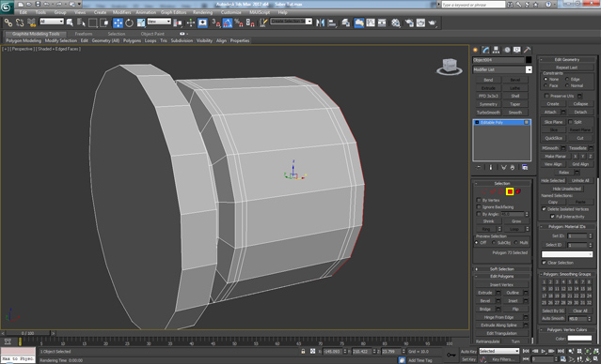Open the Utilities hammer panel tab

point(528,50)
